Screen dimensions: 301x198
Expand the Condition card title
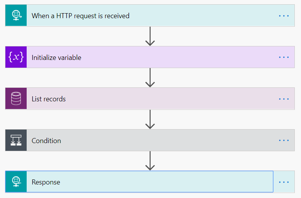[46, 141]
